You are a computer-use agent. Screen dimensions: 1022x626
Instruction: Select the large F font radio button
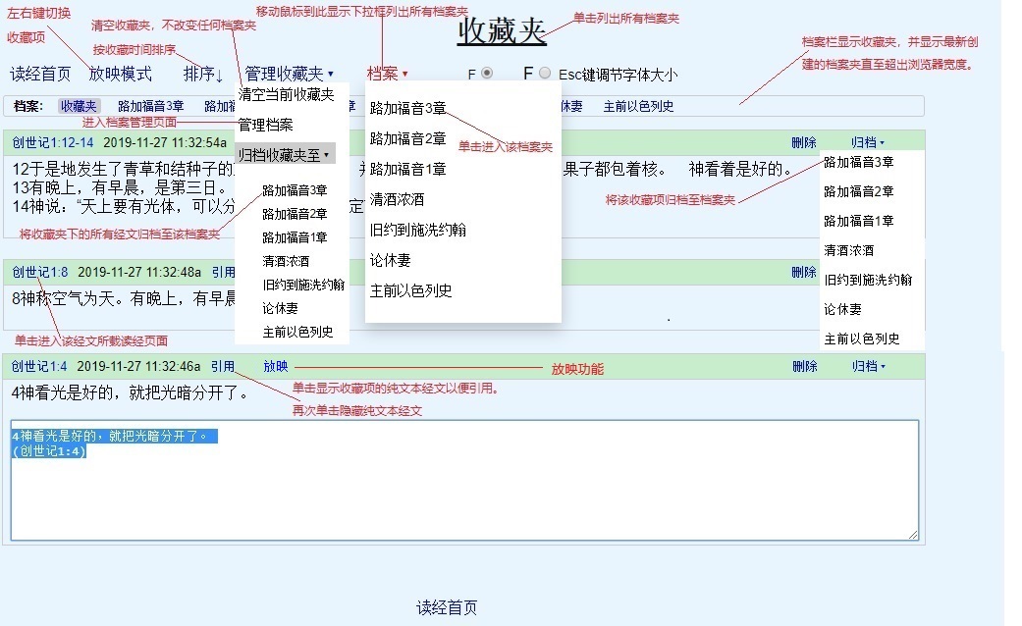coord(545,74)
